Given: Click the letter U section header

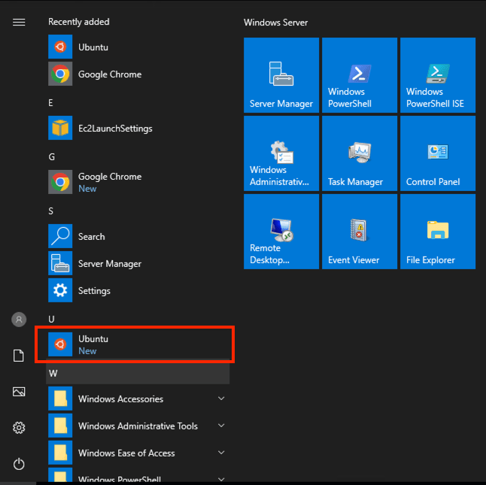Looking at the screenshot, I should coord(51,320).
